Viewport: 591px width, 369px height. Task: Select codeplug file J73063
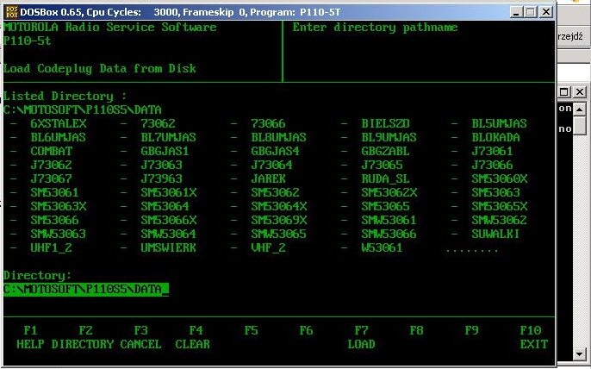tap(162, 165)
